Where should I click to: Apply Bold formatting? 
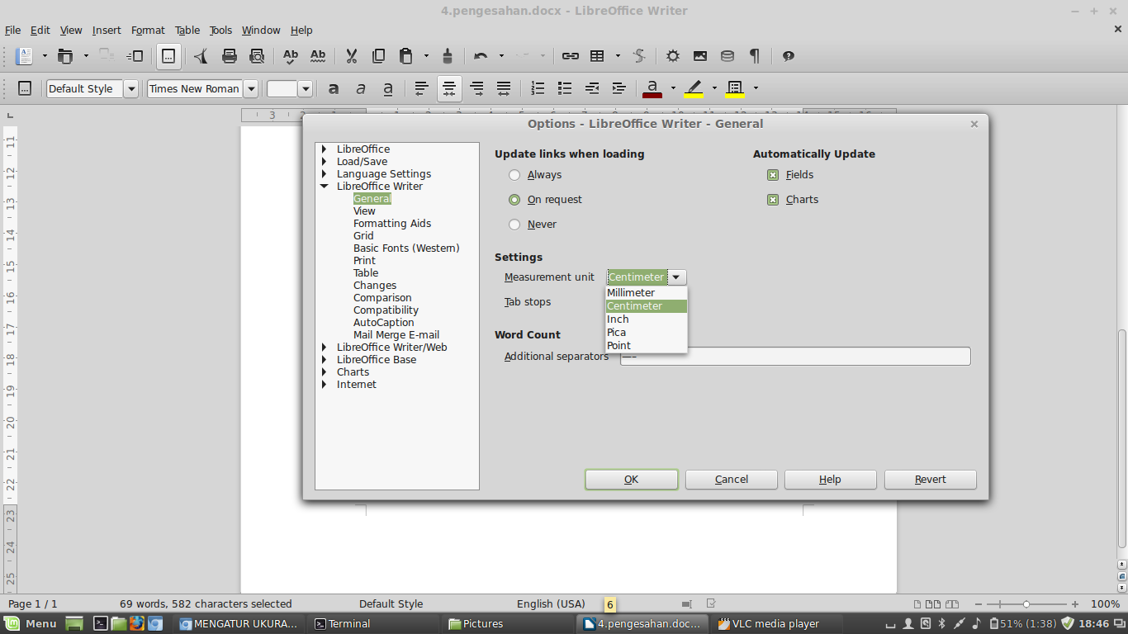click(334, 88)
